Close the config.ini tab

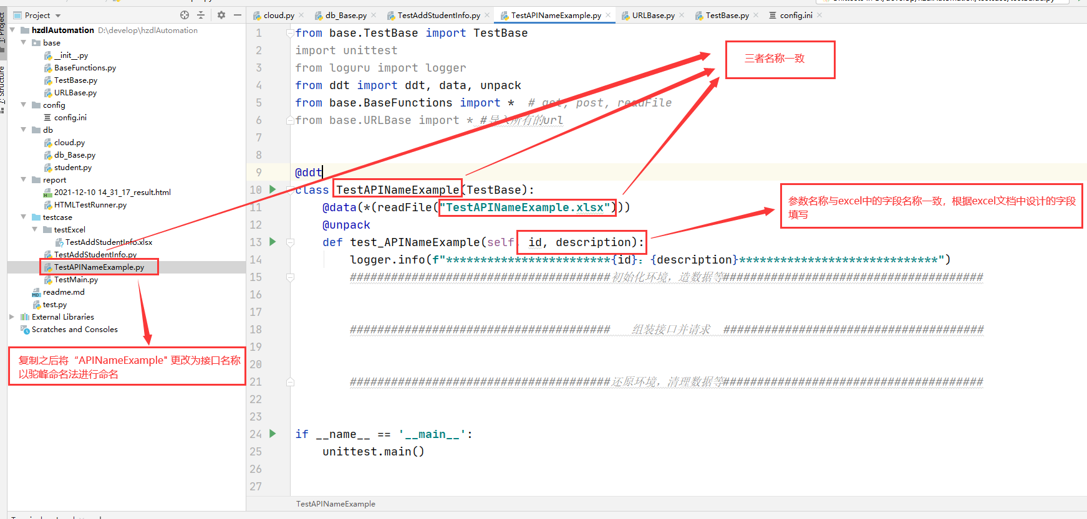(x=819, y=16)
